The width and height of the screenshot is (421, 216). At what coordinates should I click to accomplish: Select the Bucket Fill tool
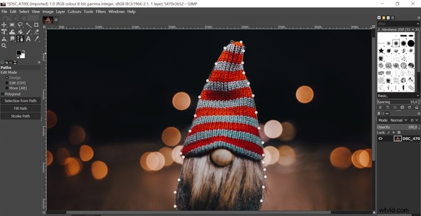click(20, 32)
